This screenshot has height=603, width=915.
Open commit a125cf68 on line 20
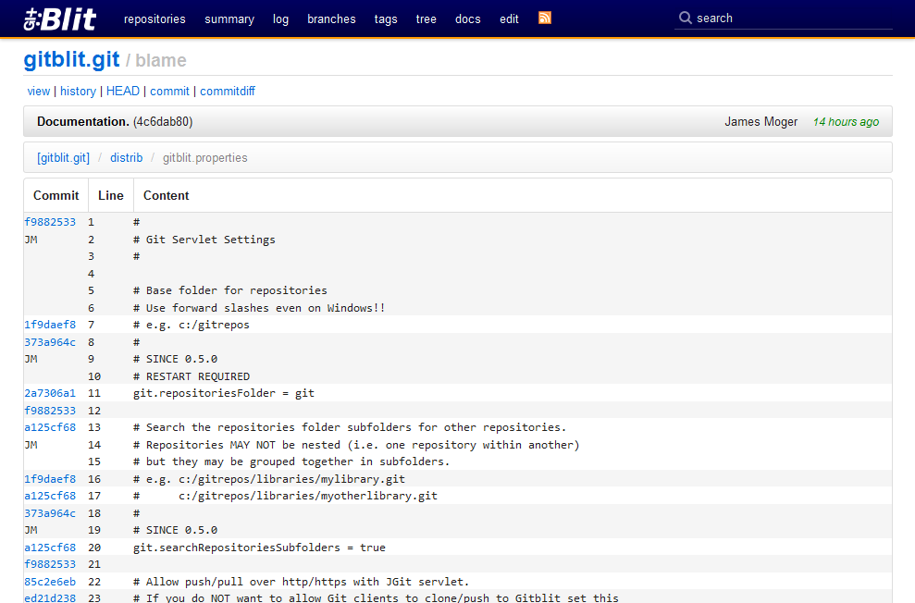click(x=50, y=548)
